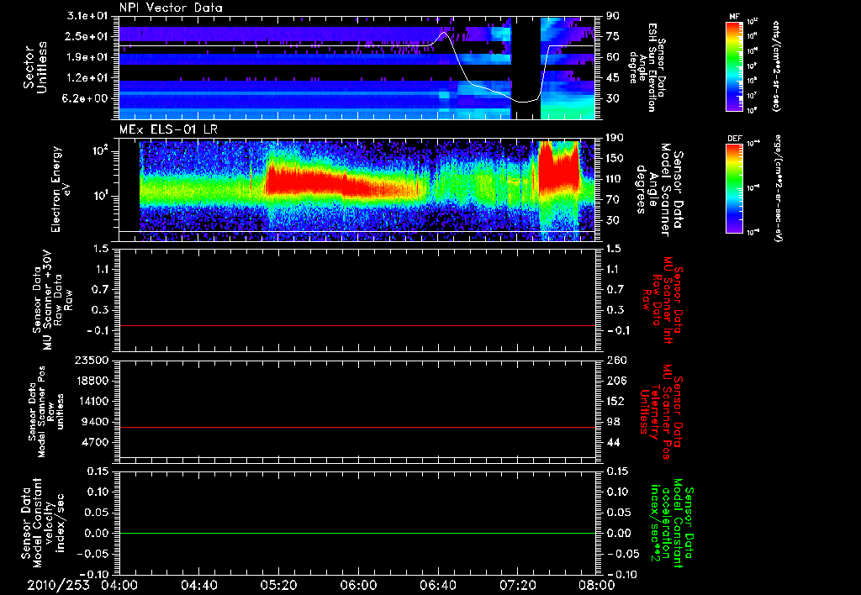The image size is (861, 595).
Task: Click the '23500' tick label
Action: point(92,360)
